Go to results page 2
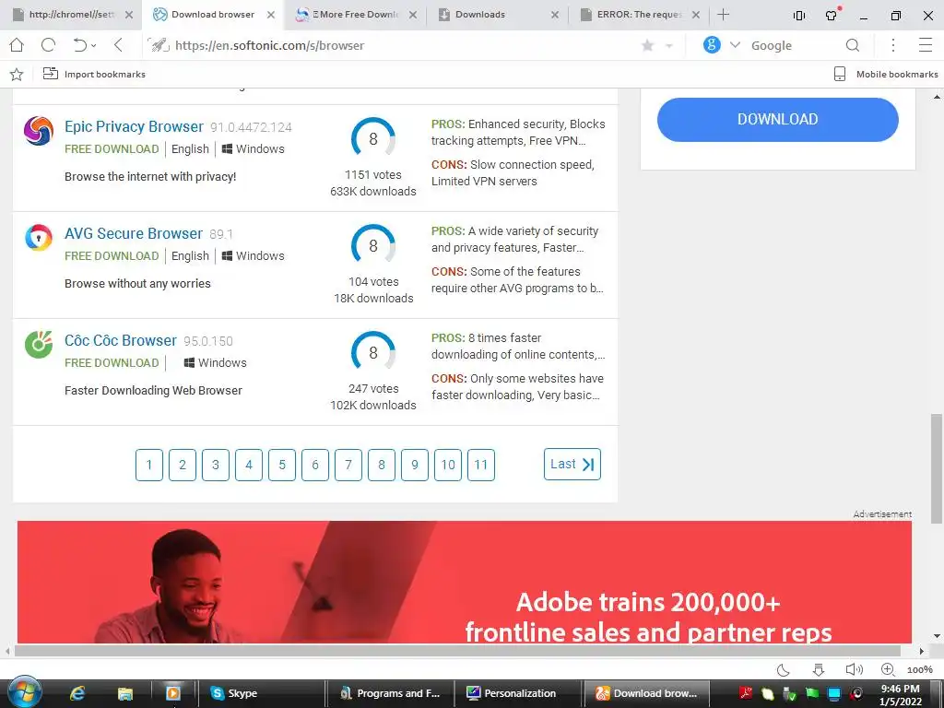 (x=183, y=465)
